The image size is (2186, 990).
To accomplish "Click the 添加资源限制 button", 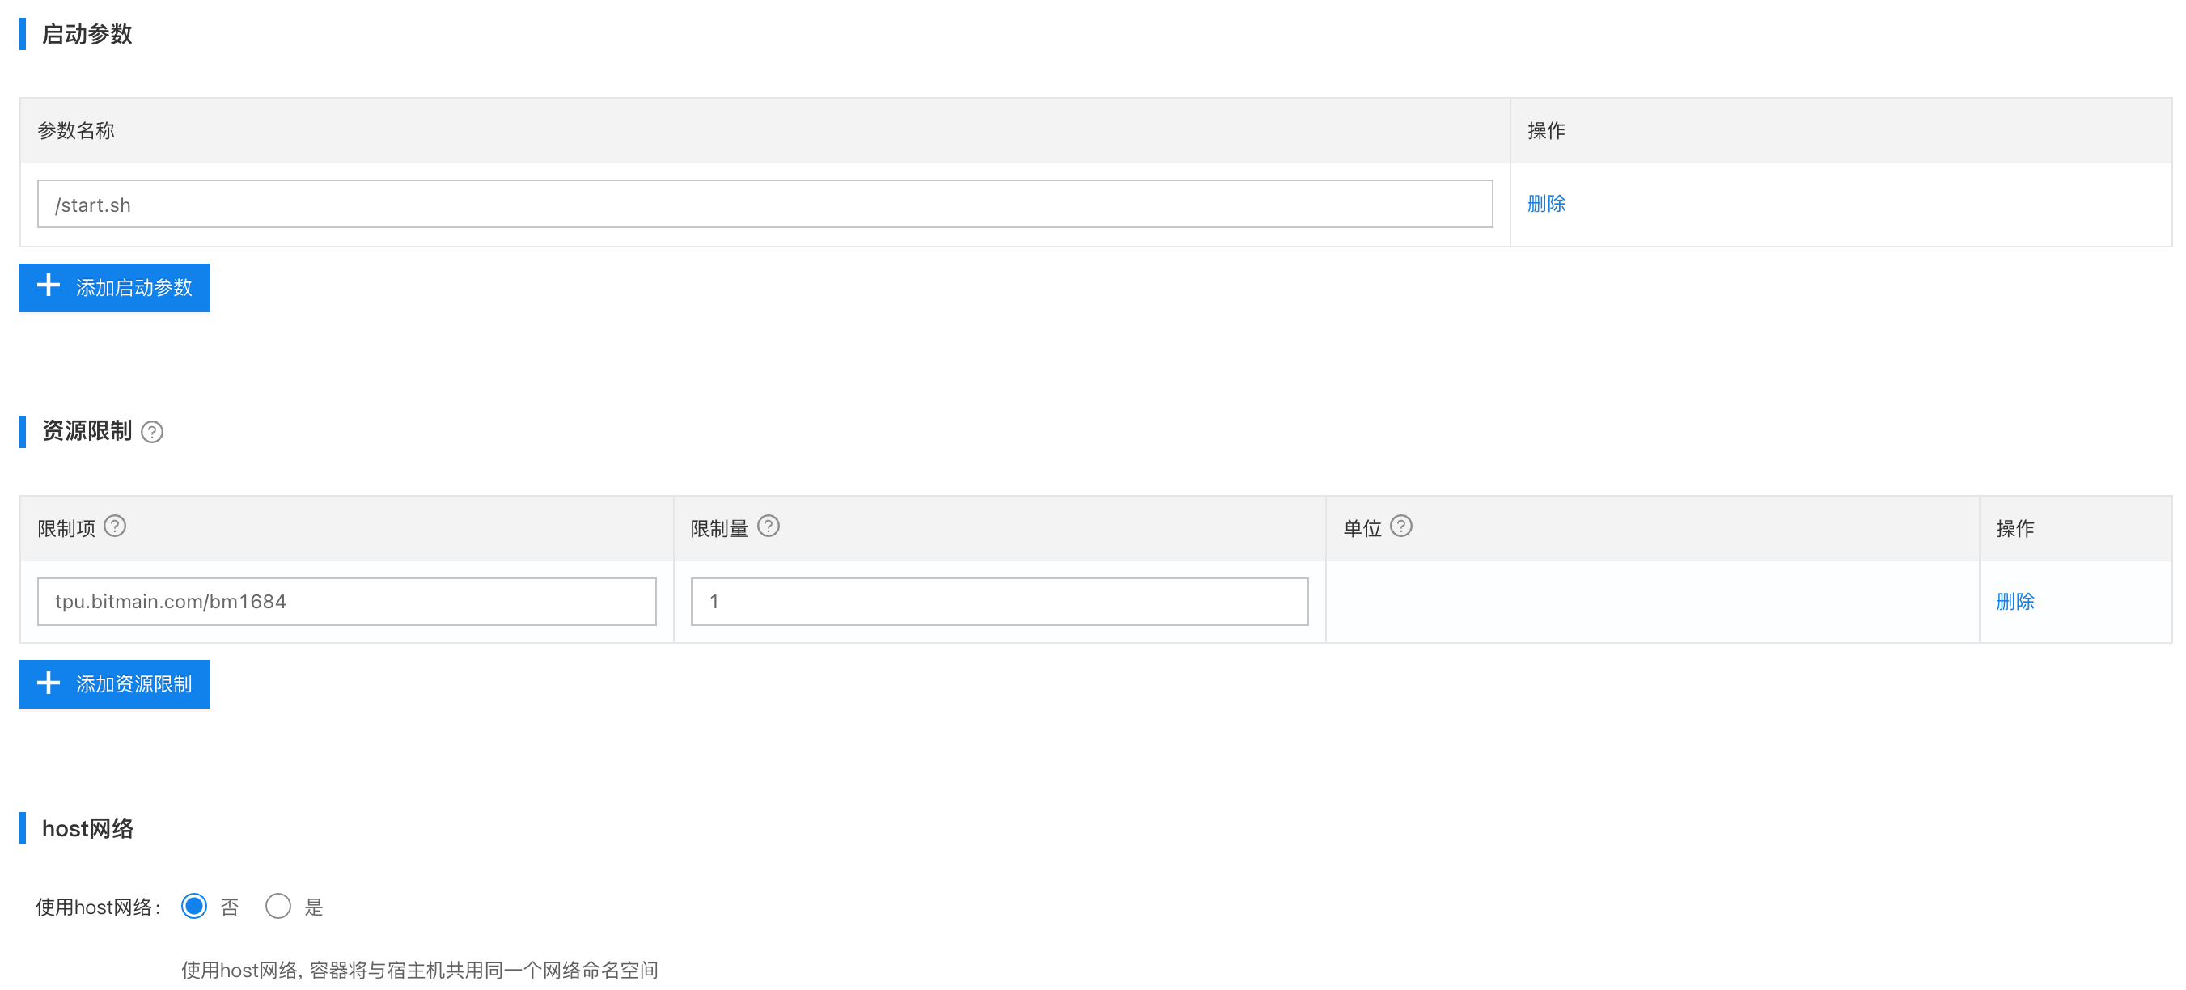I will point(115,683).
